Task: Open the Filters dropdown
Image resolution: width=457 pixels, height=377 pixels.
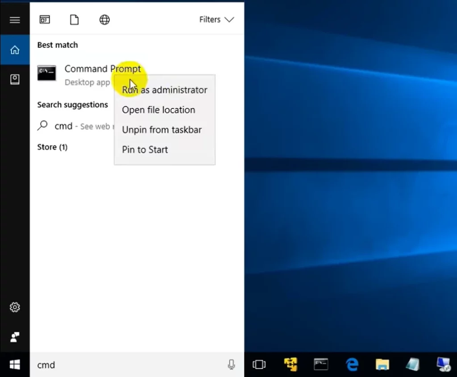Action: pyautogui.click(x=216, y=20)
